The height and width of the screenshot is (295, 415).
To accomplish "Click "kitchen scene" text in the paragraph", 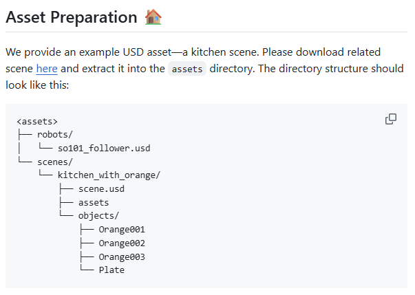I will (x=224, y=52).
